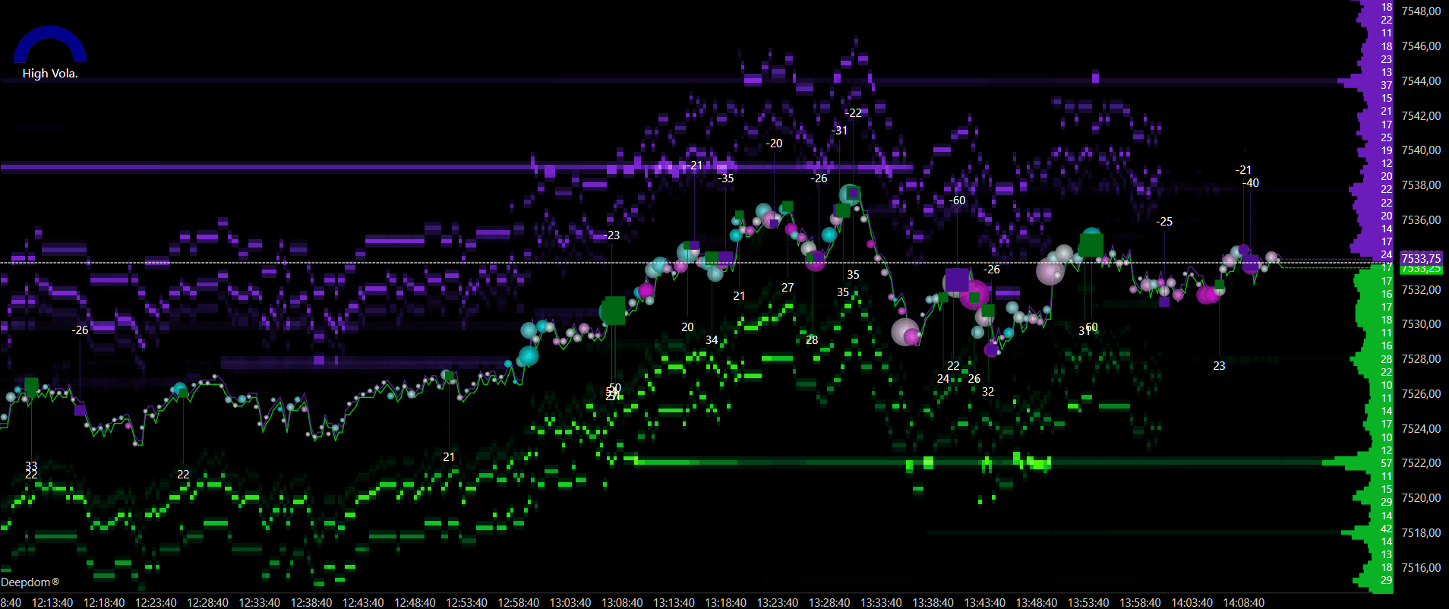1449x609 pixels.
Task: Select the 12:58:40 time axis label
Action: pos(519,603)
